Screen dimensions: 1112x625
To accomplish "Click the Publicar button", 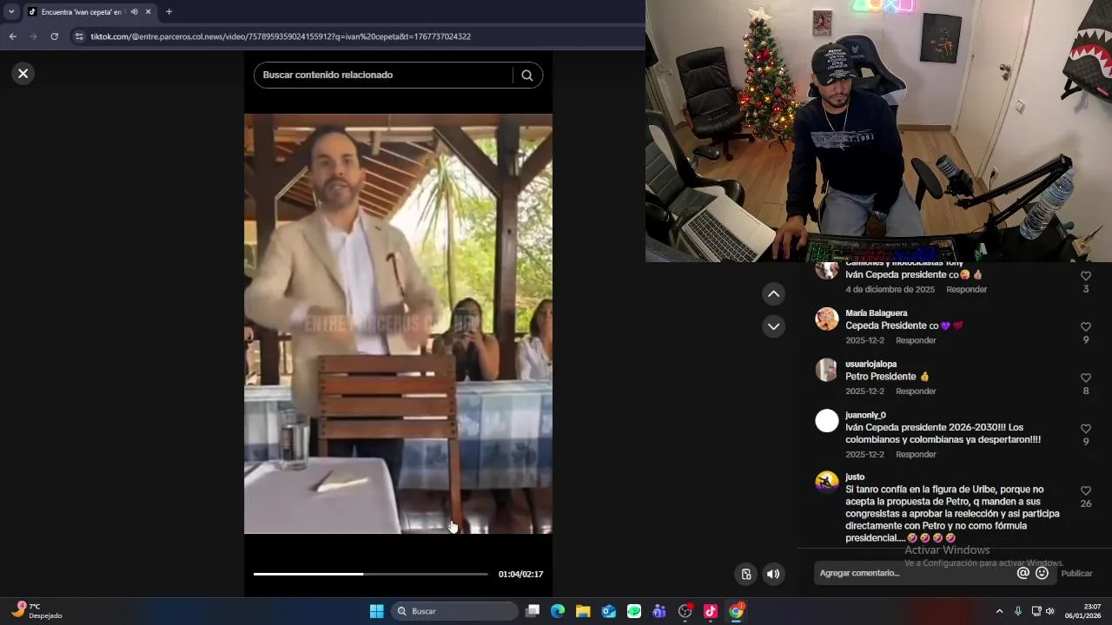I will [1076, 573].
